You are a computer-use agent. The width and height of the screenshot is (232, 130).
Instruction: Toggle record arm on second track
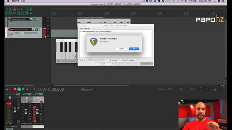(x=10, y=30)
